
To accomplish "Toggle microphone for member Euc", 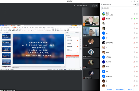I will coord(134,71).
